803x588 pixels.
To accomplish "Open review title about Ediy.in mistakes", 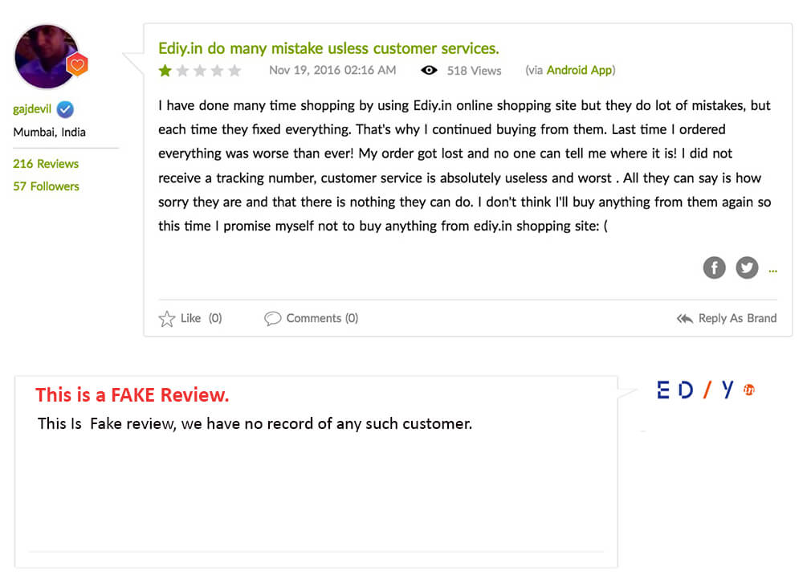I will (x=328, y=48).
